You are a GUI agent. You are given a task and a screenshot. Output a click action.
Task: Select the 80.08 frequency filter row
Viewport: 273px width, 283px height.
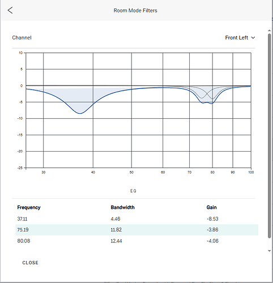point(137,241)
